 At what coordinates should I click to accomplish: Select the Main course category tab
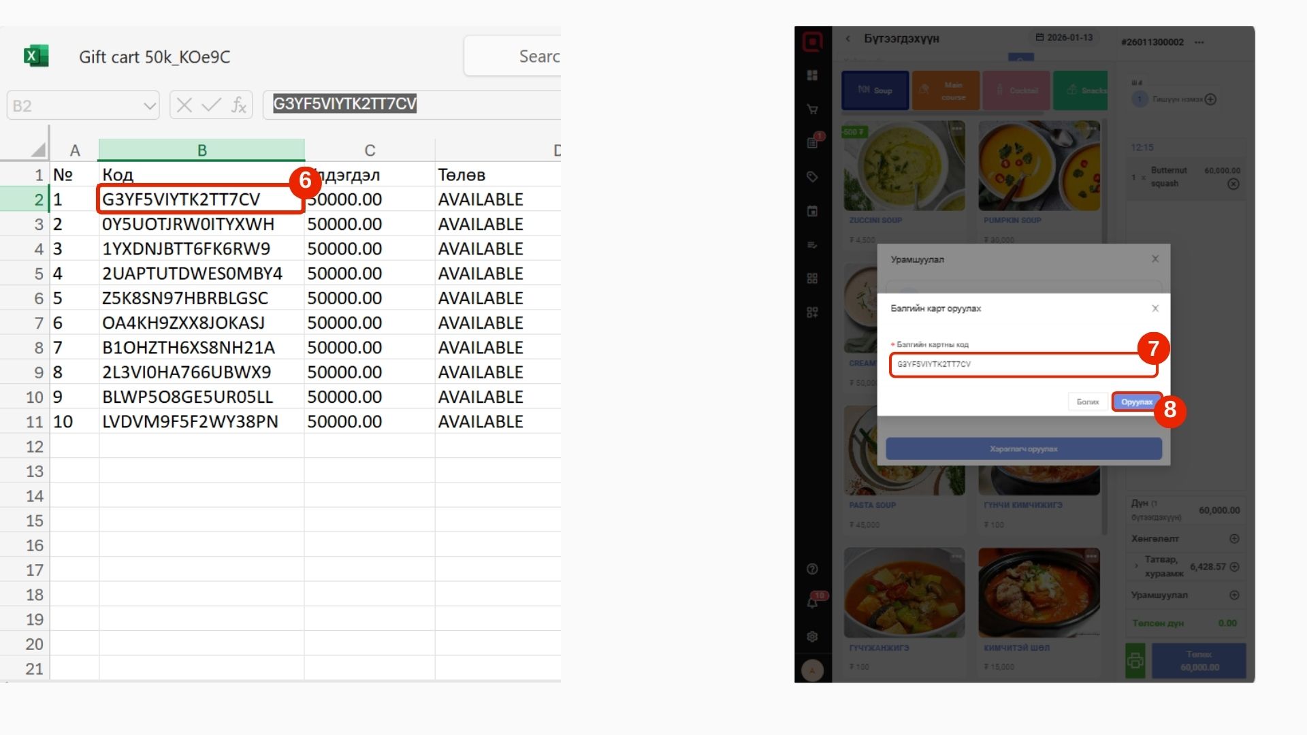pyautogui.click(x=946, y=90)
